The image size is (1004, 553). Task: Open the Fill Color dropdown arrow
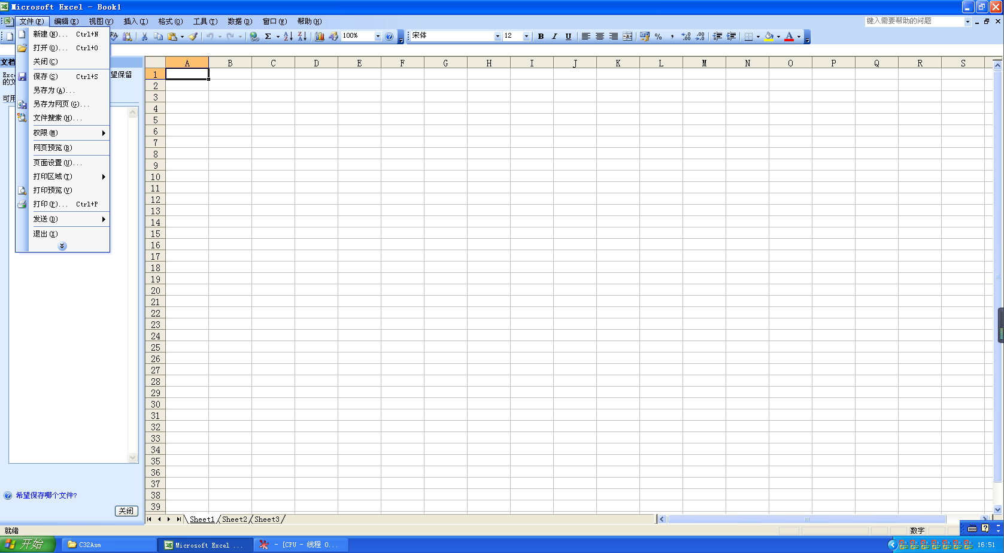[778, 37]
